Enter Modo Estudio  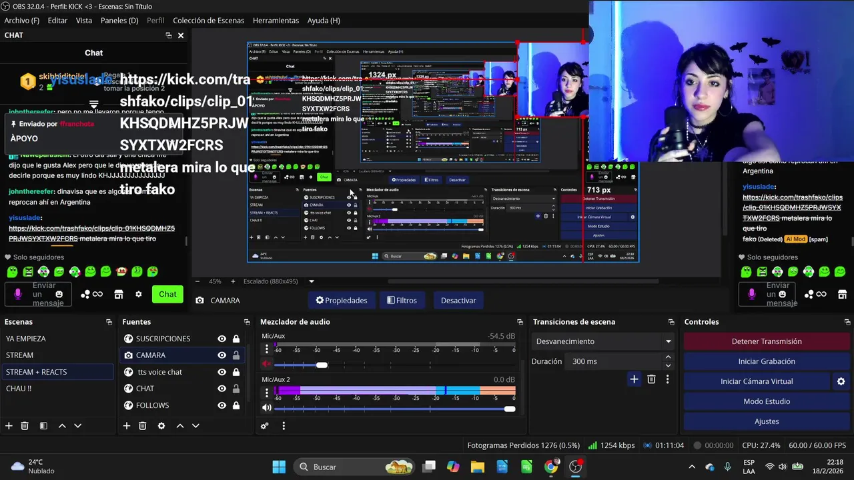point(767,401)
